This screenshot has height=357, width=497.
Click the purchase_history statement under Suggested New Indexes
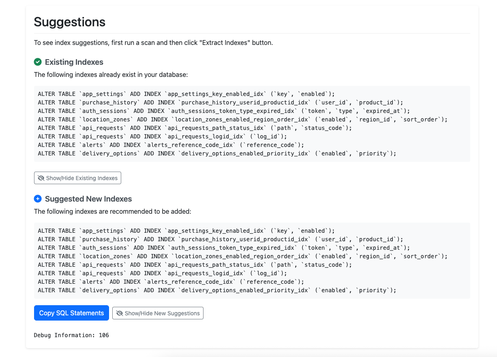(x=221, y=239)
